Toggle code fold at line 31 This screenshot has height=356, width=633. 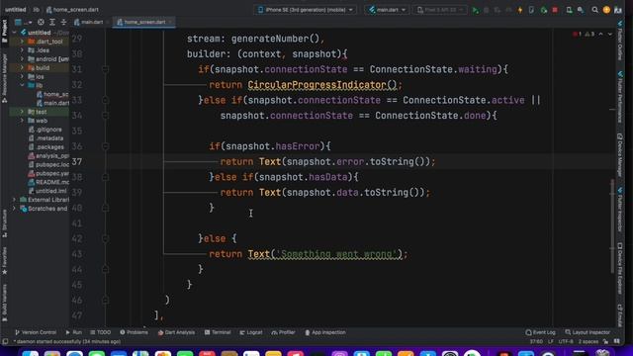(106, 69)
